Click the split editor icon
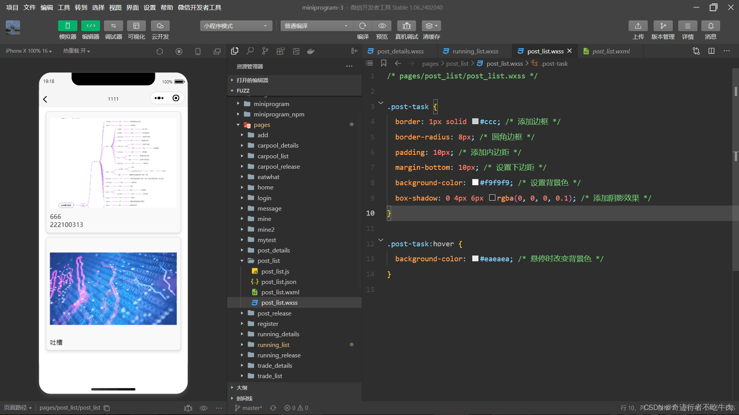This screenshot has width=739, height=415. tap(711, 51)
